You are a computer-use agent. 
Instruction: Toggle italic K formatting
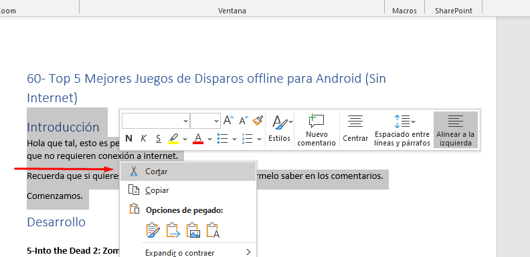(x=143, y=139)
